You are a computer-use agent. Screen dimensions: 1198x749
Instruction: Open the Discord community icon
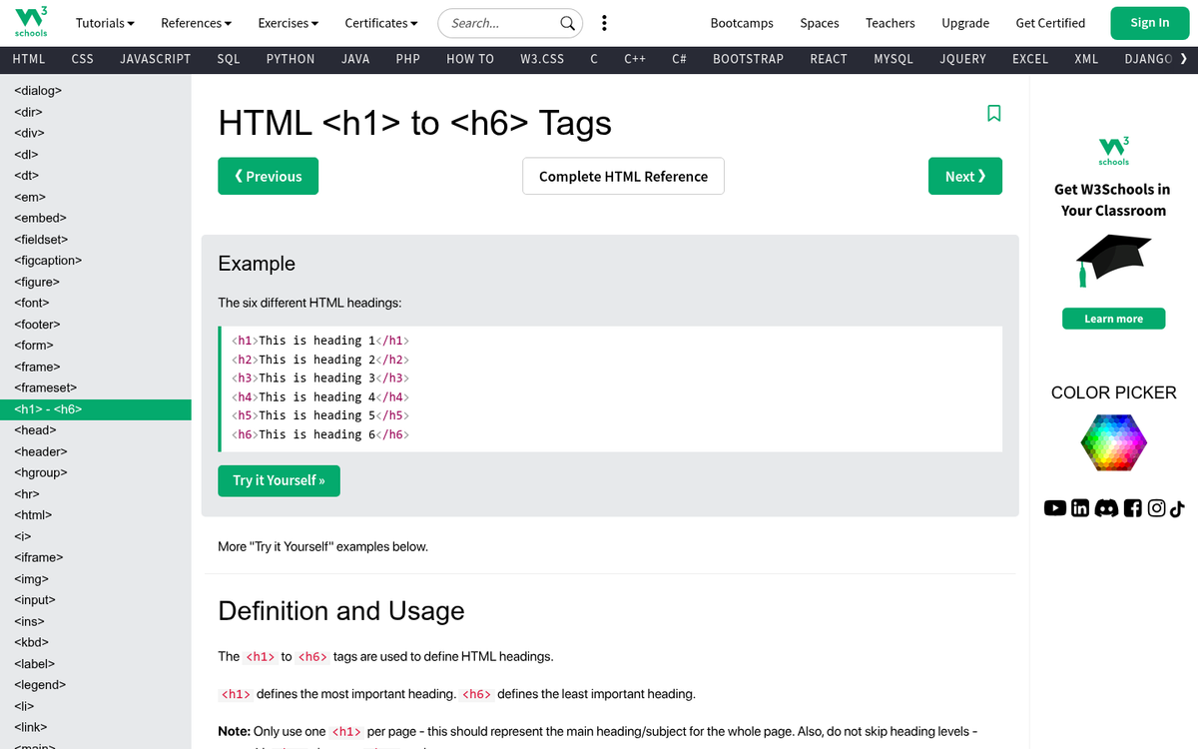click(x=1106, y=508)
